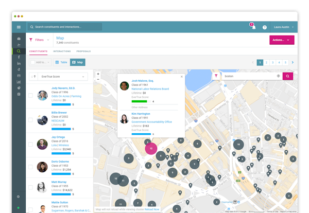Open LinkedIn section in sidebar
Screen dimensions: 309x213
pos(19,63)
